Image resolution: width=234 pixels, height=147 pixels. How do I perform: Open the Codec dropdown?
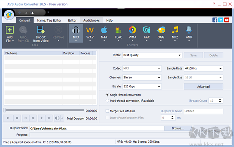point(142,69)
